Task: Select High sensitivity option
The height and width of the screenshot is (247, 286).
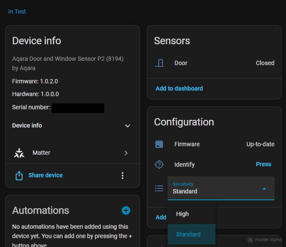Action: [x=182, y=214]
